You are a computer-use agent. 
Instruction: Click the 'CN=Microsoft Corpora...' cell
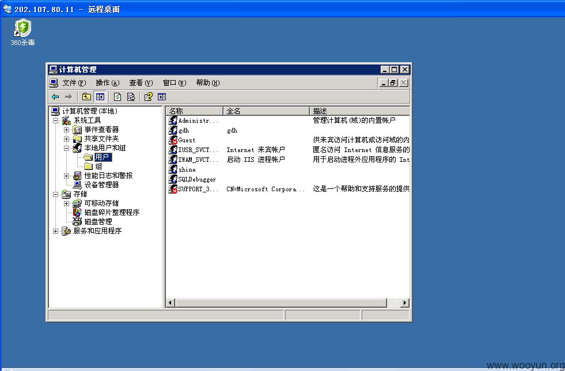tap(266, 189)
